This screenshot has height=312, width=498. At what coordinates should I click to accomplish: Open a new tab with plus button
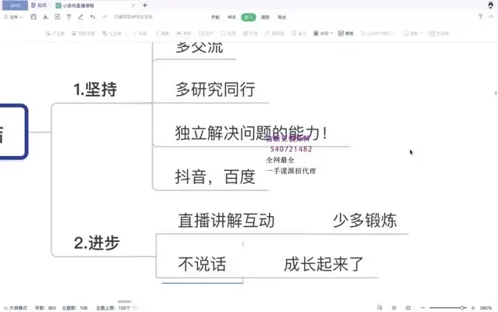144,5
